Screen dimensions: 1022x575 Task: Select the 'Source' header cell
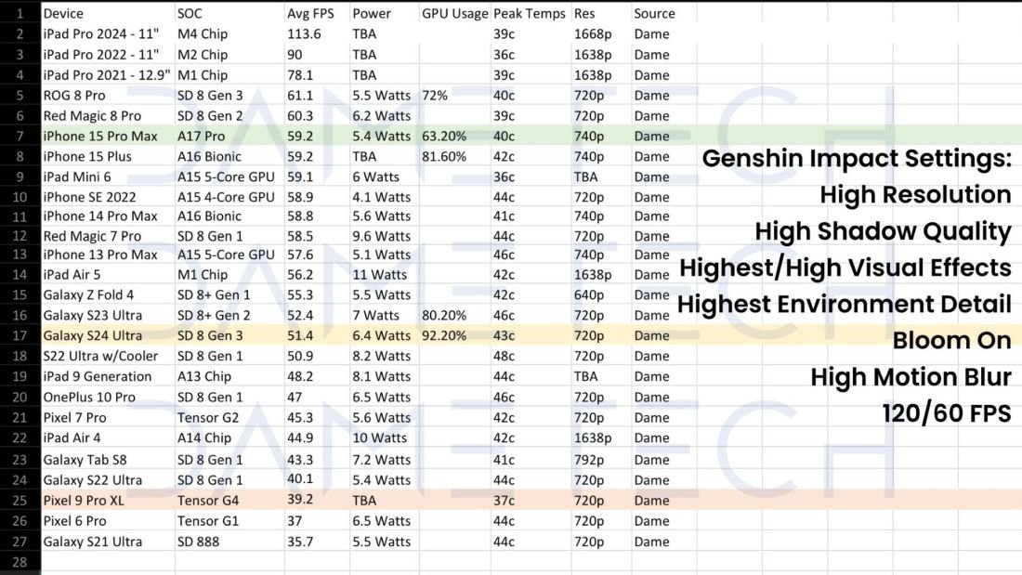[663, 13]
